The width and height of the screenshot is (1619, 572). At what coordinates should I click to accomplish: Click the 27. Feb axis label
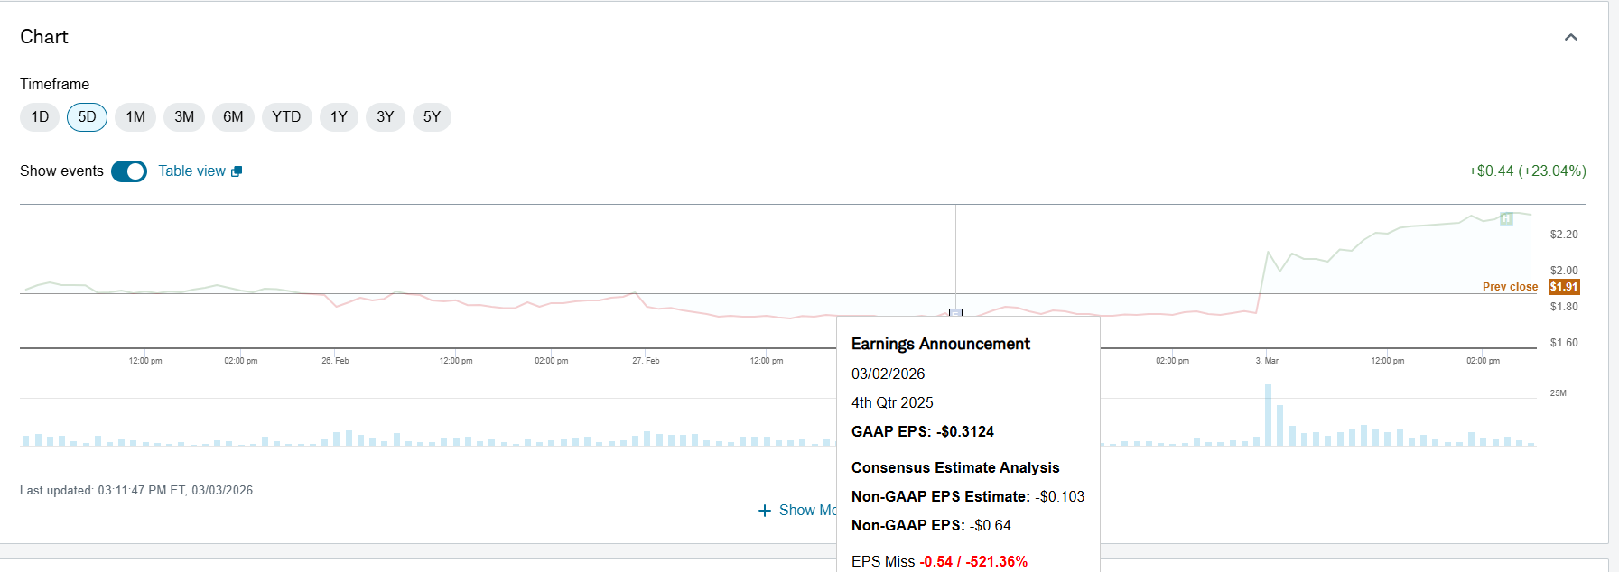pyautogui.click(x=646, y=361)
